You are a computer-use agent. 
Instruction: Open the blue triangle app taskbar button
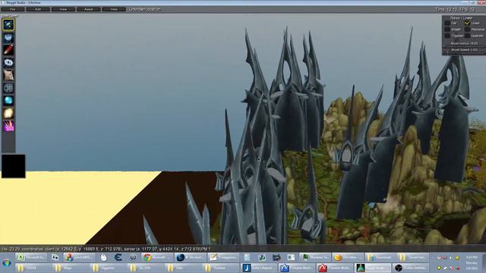click(x=297, y=268)
